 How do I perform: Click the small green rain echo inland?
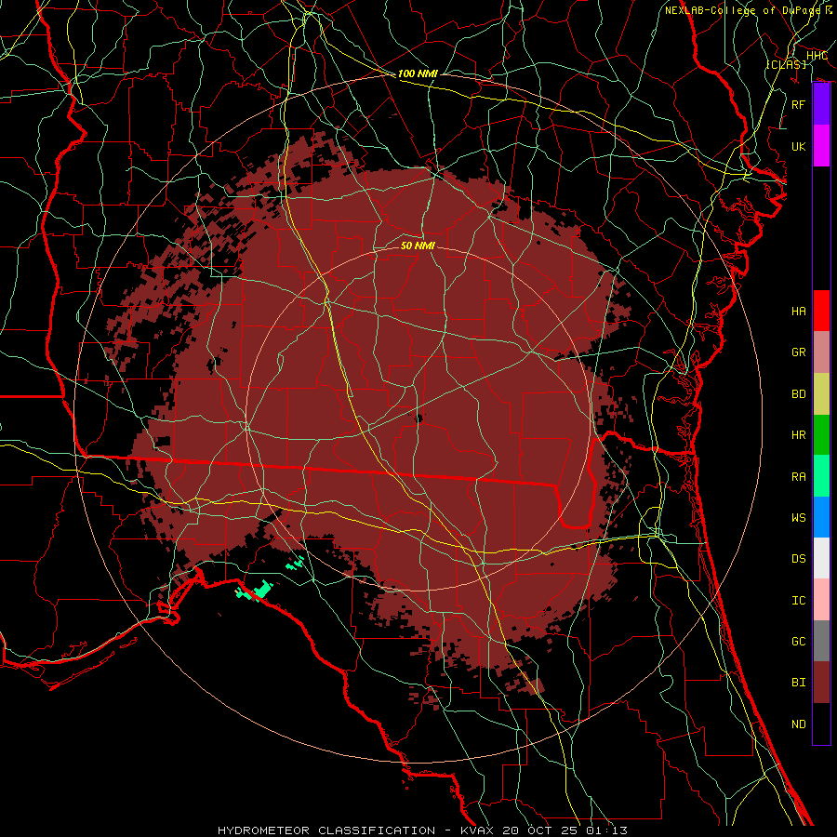click(295, 563)
